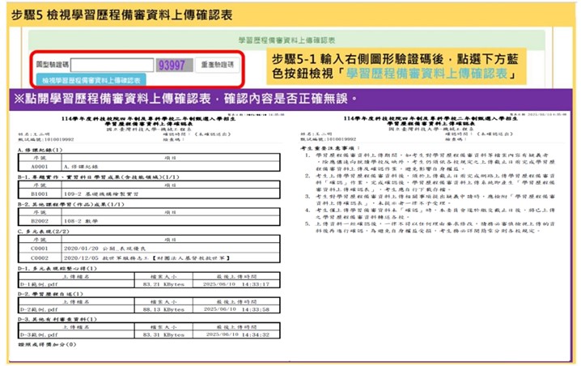The height and width of the screenshot is (366, 581).
Task: Click the file size 83.31 KBytes
Action: pos(163,334)
